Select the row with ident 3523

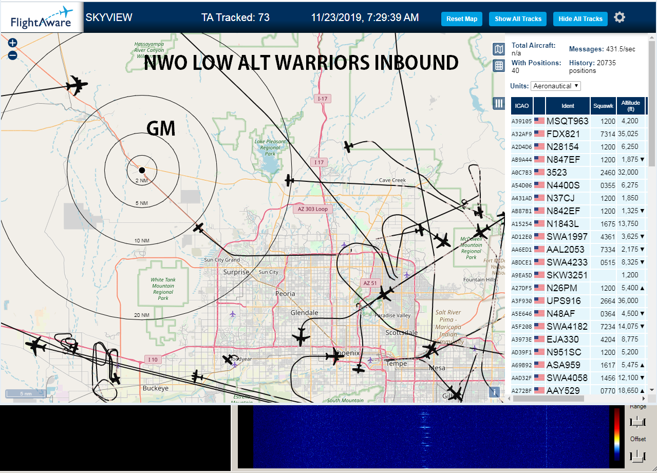coord(579,173)
